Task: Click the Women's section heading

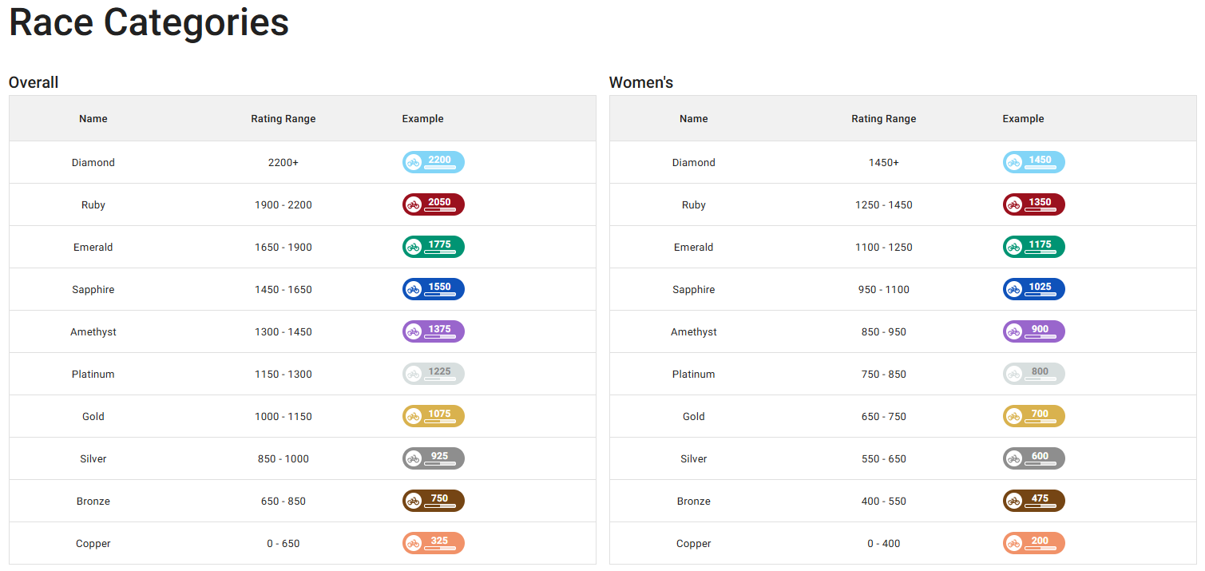Action: tap(641, 82)
